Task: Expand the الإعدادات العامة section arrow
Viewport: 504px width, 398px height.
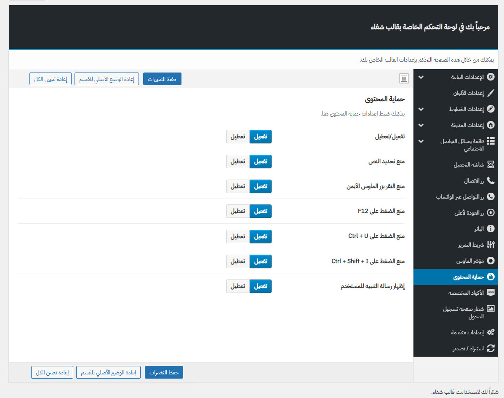Action: tap(421, 78)
